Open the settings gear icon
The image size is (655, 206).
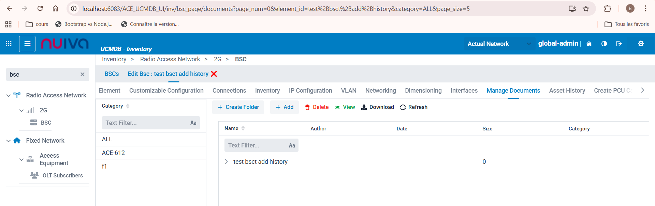coord(641,44)
